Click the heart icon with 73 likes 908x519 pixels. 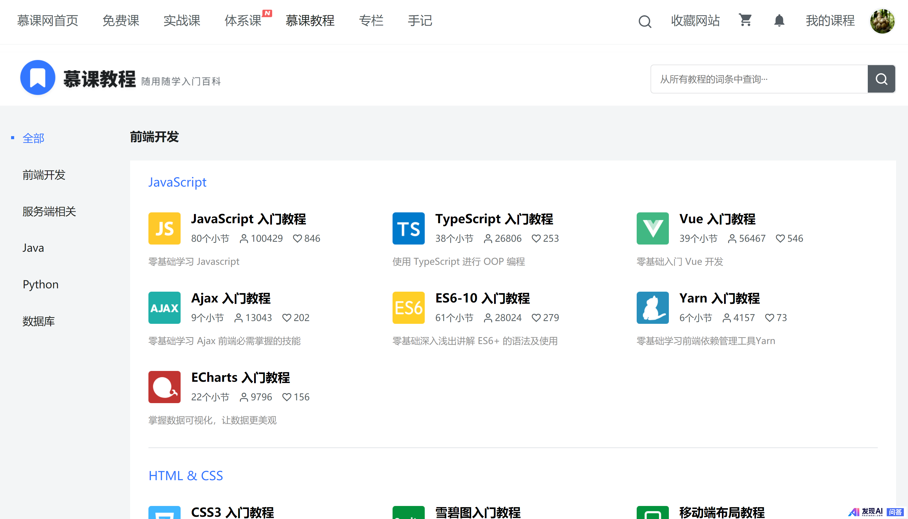coord(769,318)
